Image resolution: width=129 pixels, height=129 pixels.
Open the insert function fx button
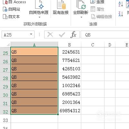point(74,35)
